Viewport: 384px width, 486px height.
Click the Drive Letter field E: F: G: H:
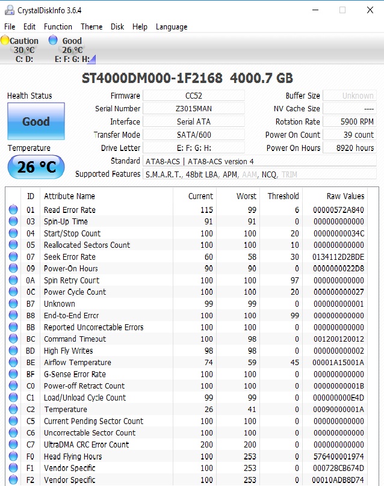click(194, 147)
